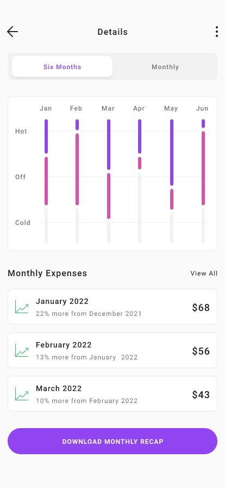Screen dimensions: 225x488
Task: Select the small pink bar for April
Action: pyautogui.click(x=140, y=163)
